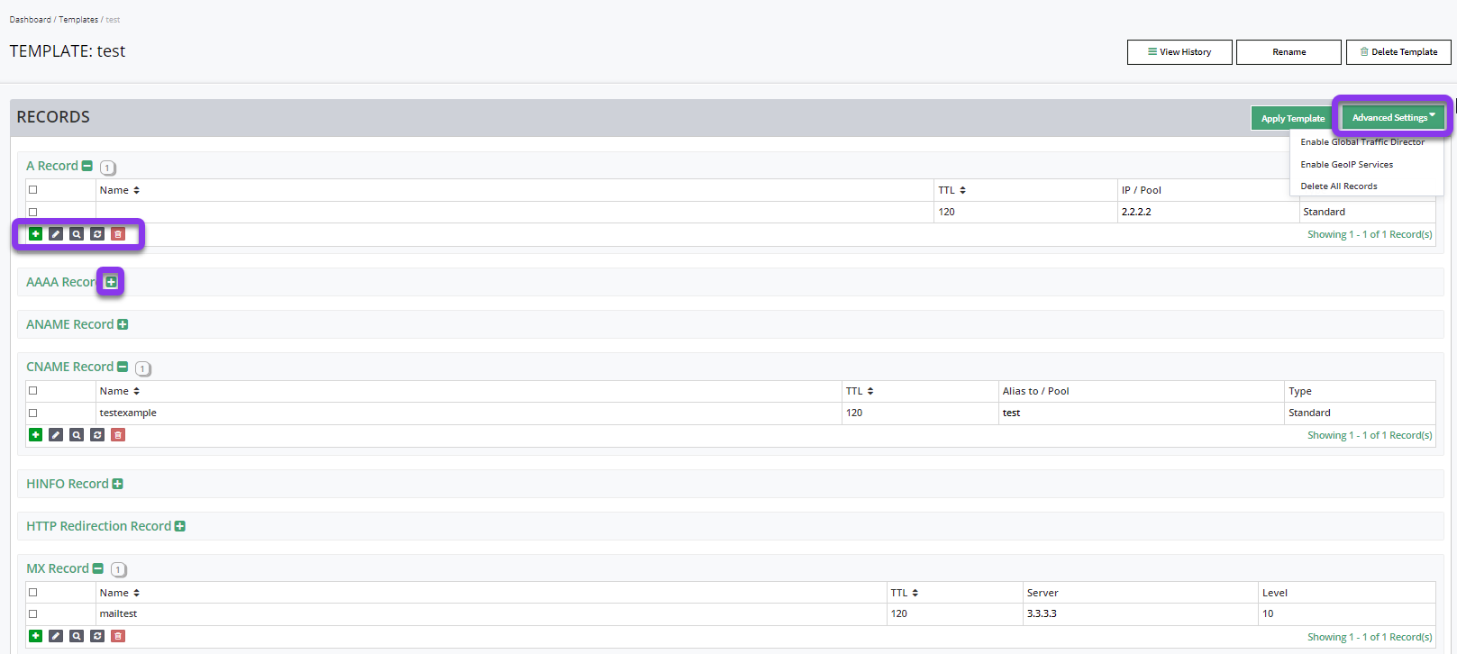Sort MX Record table by Name arrows
This screenshot has width=1457, height=654.
[x=136, y=593]
